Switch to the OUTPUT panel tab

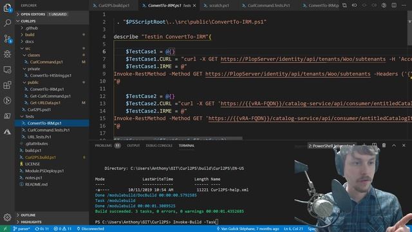click(133, 146)
